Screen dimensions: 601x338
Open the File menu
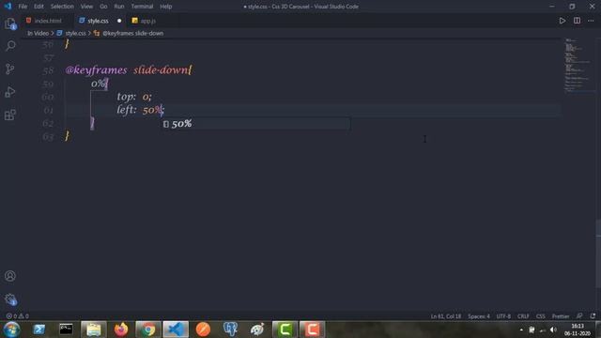pyautogui.click(x=23, y=7)
